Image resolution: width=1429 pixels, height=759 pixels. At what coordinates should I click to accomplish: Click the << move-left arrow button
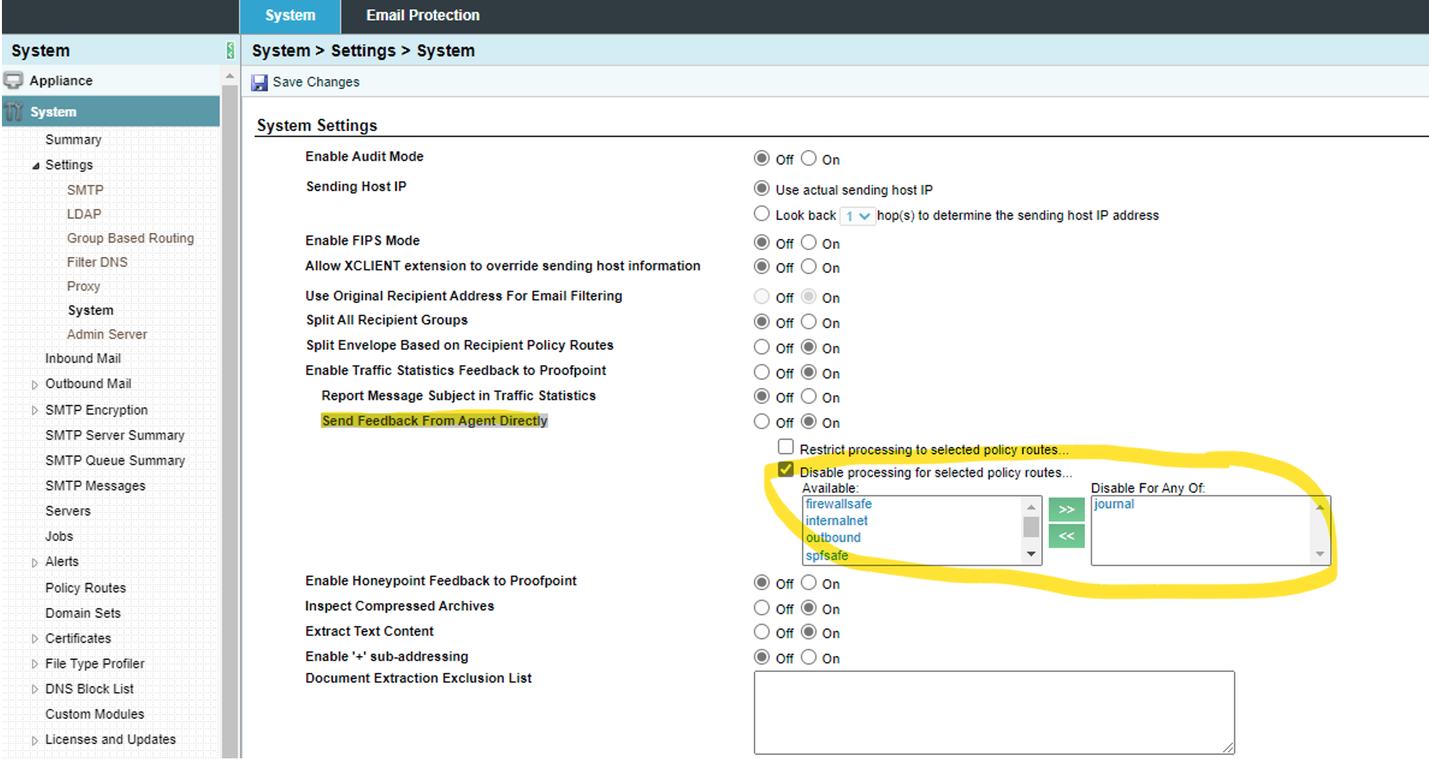pos(1066,536)
